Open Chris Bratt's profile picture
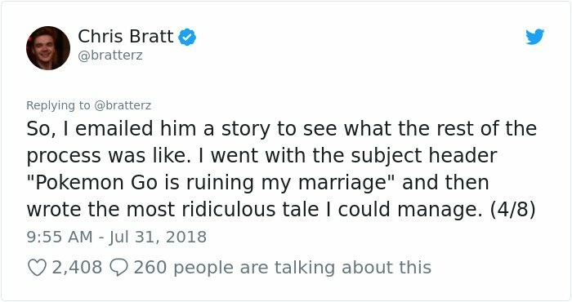Image resolution: width=572 pixels, height=302 pixels. click(48, 48)
